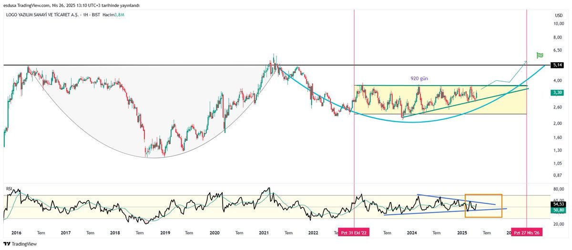572x250 pixels.
Task: Click the 920 gün range label
Action: click(419, 78)
